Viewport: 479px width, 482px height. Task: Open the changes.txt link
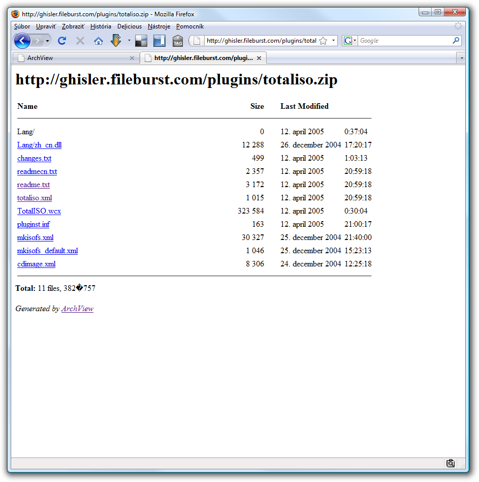pyautogui.click(x=34, y=158)
